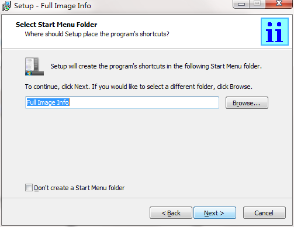
Task: Click the "Don't create a Start Menu folder" label
Action: (79, 188)
